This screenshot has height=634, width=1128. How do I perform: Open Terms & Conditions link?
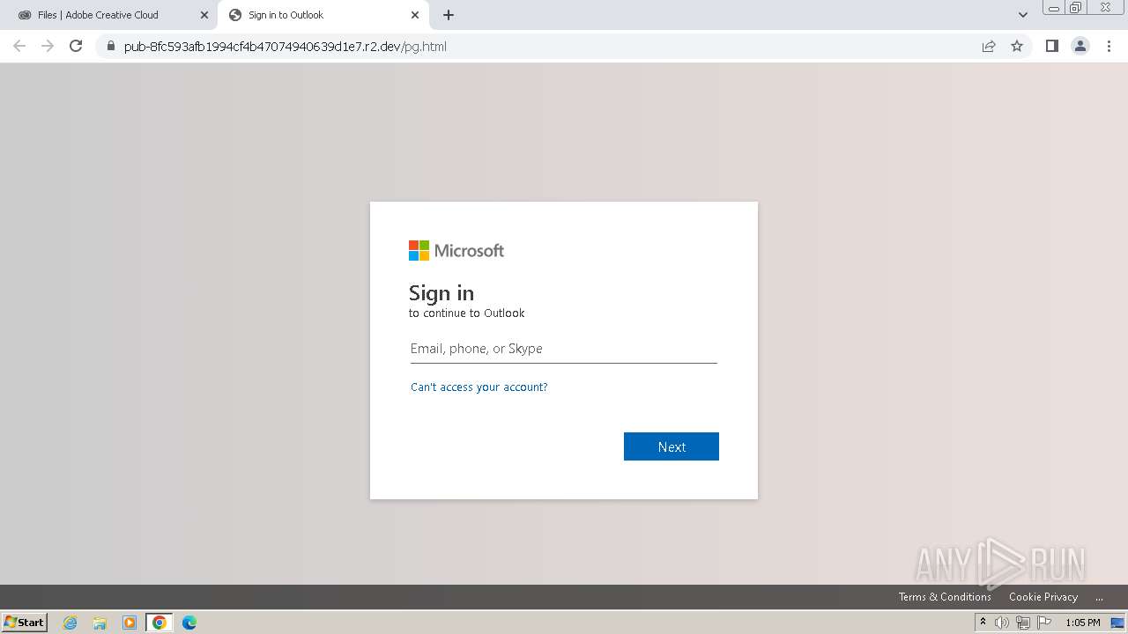pyautogui.click(x=945, y=597)
